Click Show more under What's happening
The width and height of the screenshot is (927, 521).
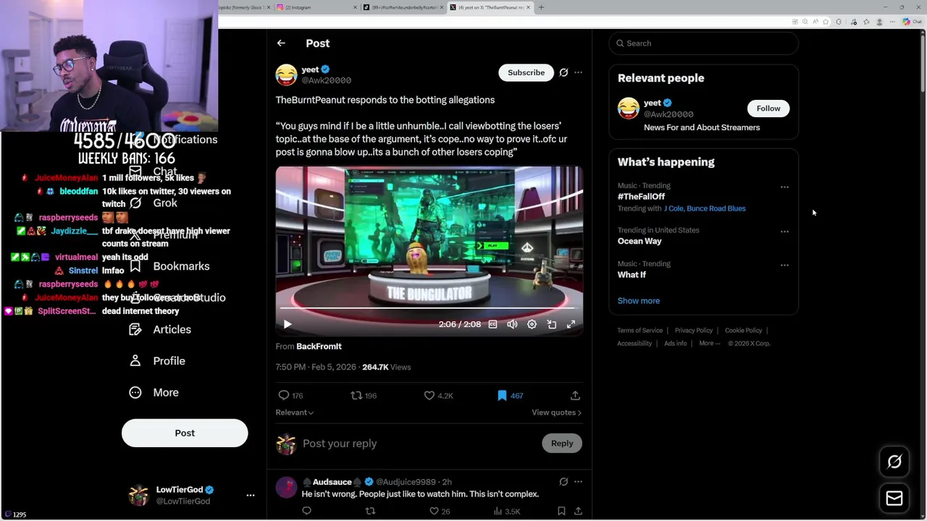pyautogui.click(x=639, y=301)
